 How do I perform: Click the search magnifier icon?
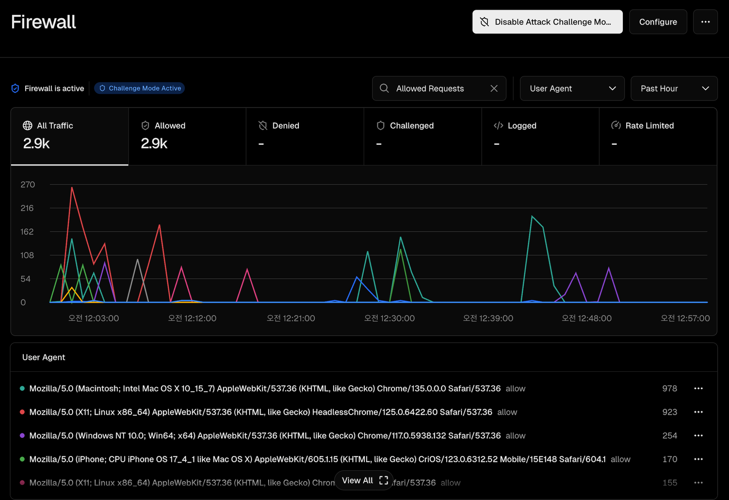(x=384, y=88)
